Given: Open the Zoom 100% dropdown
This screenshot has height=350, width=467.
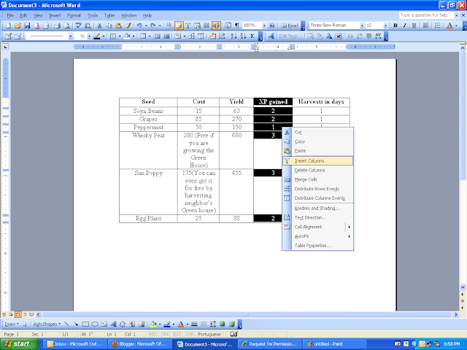Looking at the screenshot, I should click(264, 26).
